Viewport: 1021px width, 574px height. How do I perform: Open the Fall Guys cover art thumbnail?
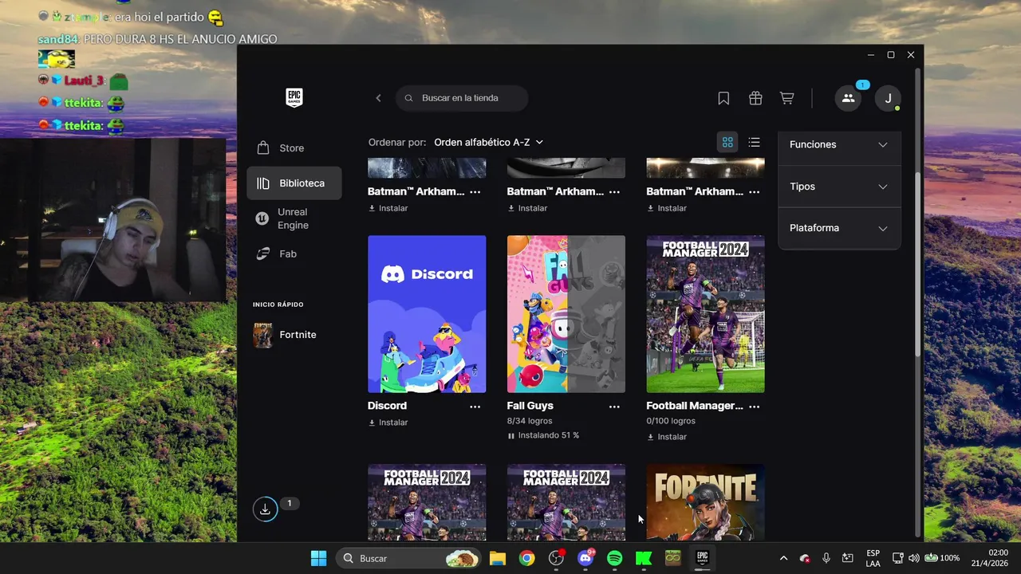(x=566, y=314)
